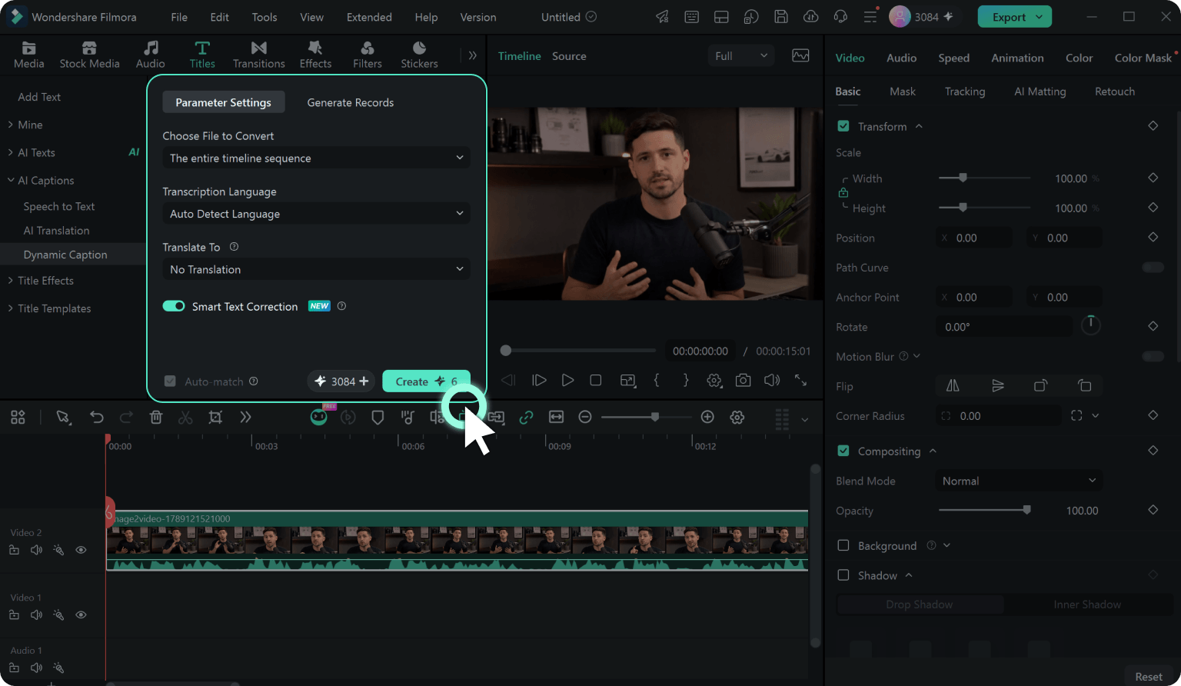Delete selected clip with trash icon
The image size is (1181, 686).
pos(156,417)
